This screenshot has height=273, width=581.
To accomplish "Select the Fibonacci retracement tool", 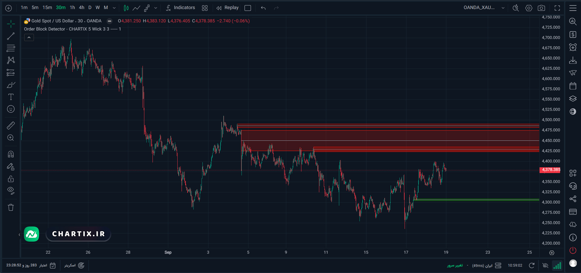I will click(x=11, y=48).
